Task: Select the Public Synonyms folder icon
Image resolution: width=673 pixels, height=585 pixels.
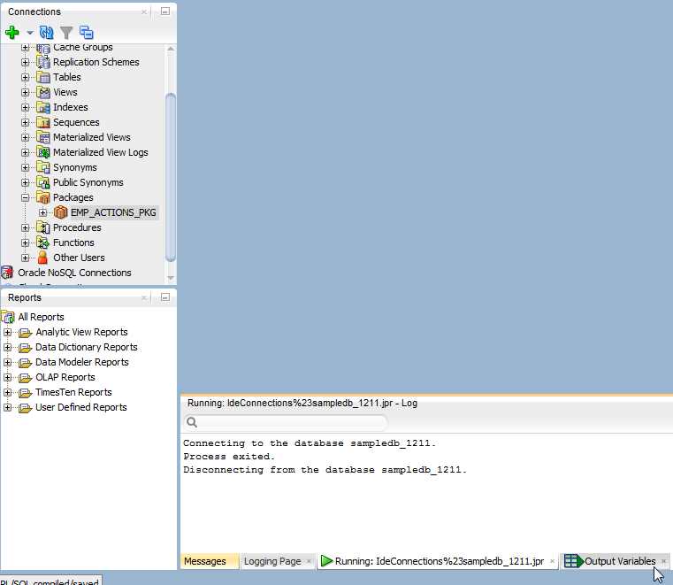Action: pos(43,182)
